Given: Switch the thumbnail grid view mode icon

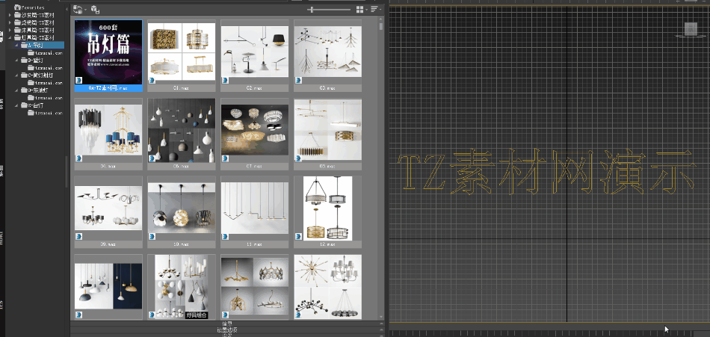Looking at the screenshot, I should point(360,9).
